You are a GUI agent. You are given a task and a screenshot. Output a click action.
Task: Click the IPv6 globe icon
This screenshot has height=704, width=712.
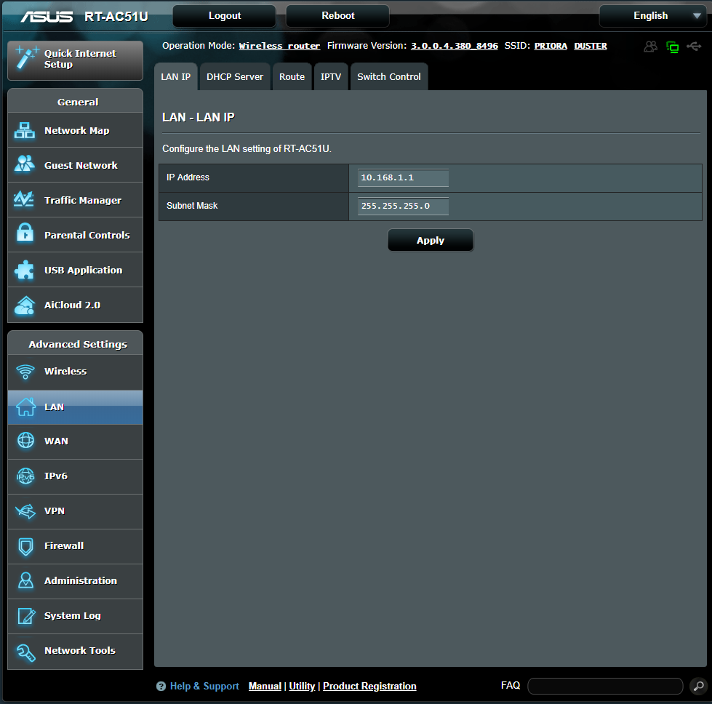click(25, 476)
